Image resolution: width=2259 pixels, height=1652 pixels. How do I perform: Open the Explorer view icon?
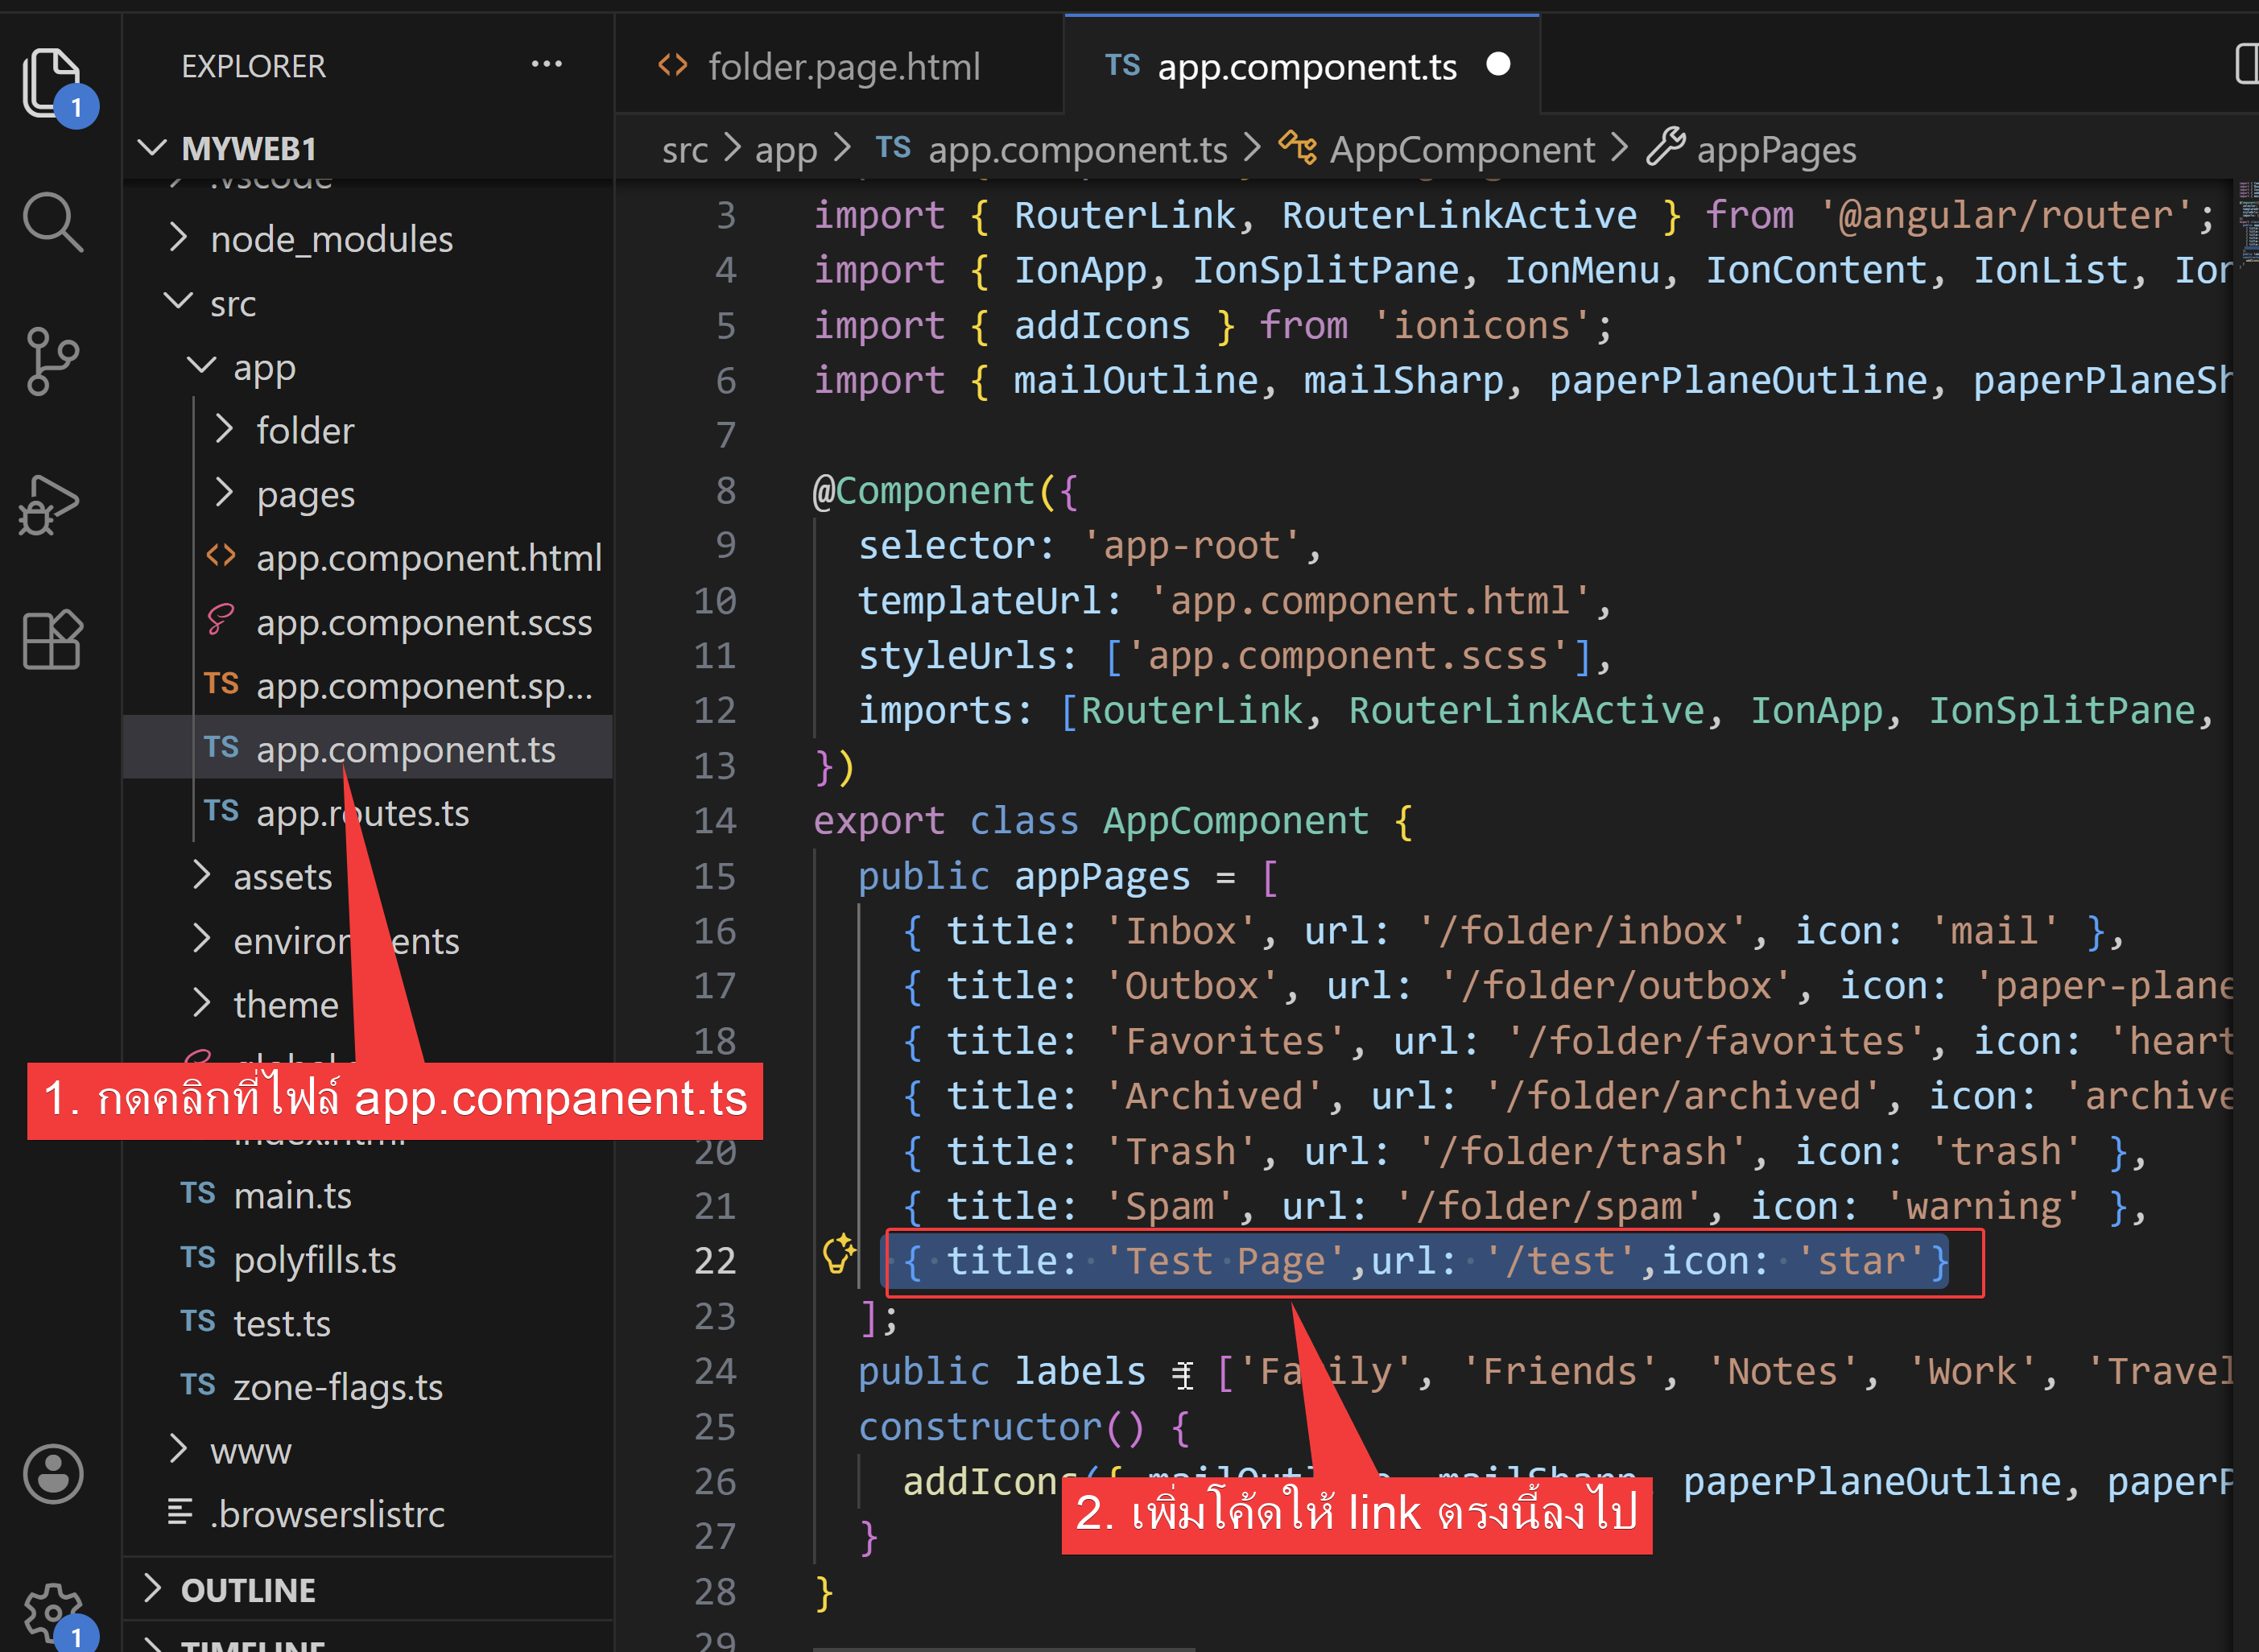pos(52,80)
